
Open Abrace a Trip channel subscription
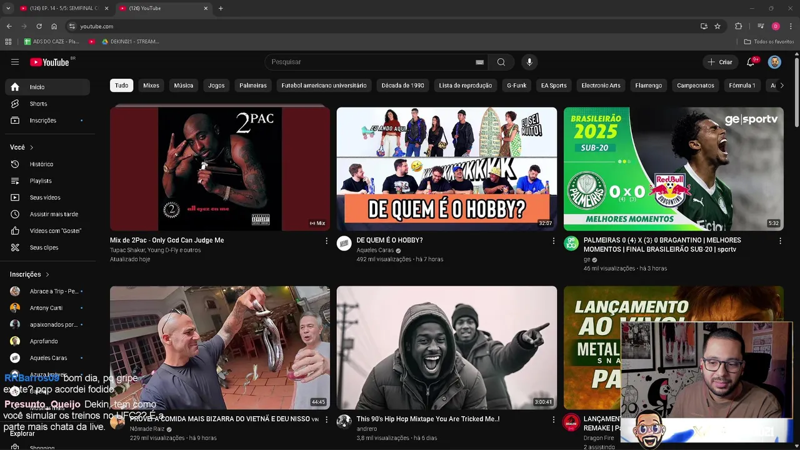[47, 291]
